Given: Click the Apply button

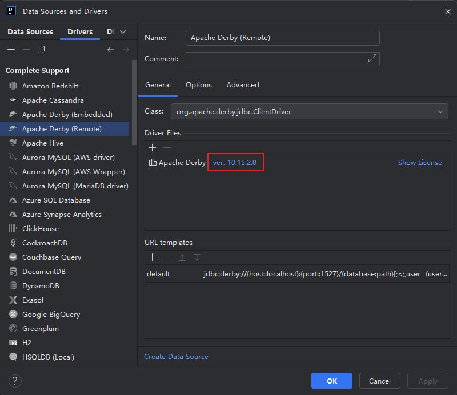Looking at the screenshot, I should tap(427, 381).
